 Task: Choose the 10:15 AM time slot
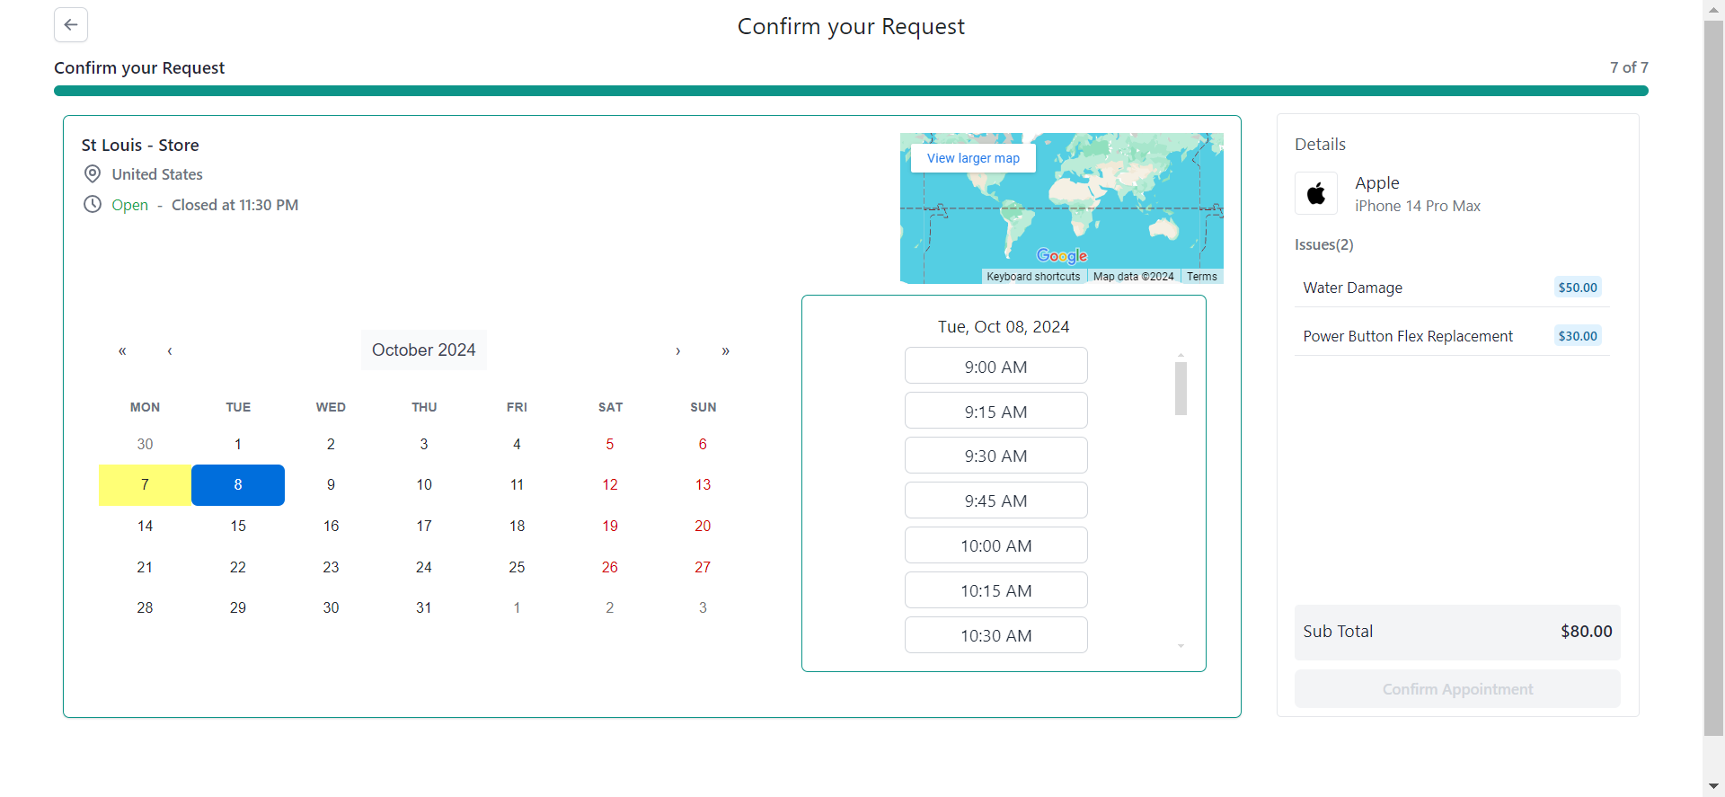(x=996, y=590)
